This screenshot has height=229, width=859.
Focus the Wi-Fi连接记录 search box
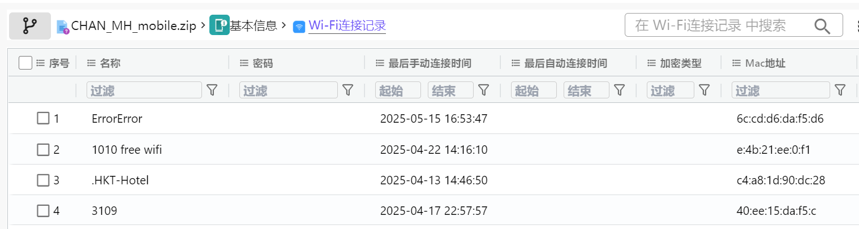pyautogui.click(x=719, y=25)
